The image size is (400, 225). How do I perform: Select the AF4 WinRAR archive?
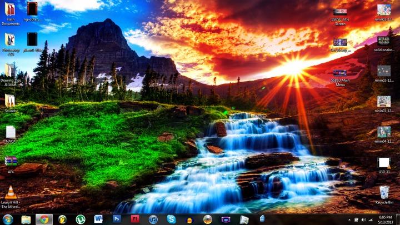pos(11,164)
